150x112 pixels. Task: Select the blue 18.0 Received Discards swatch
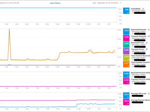(126, 32)
